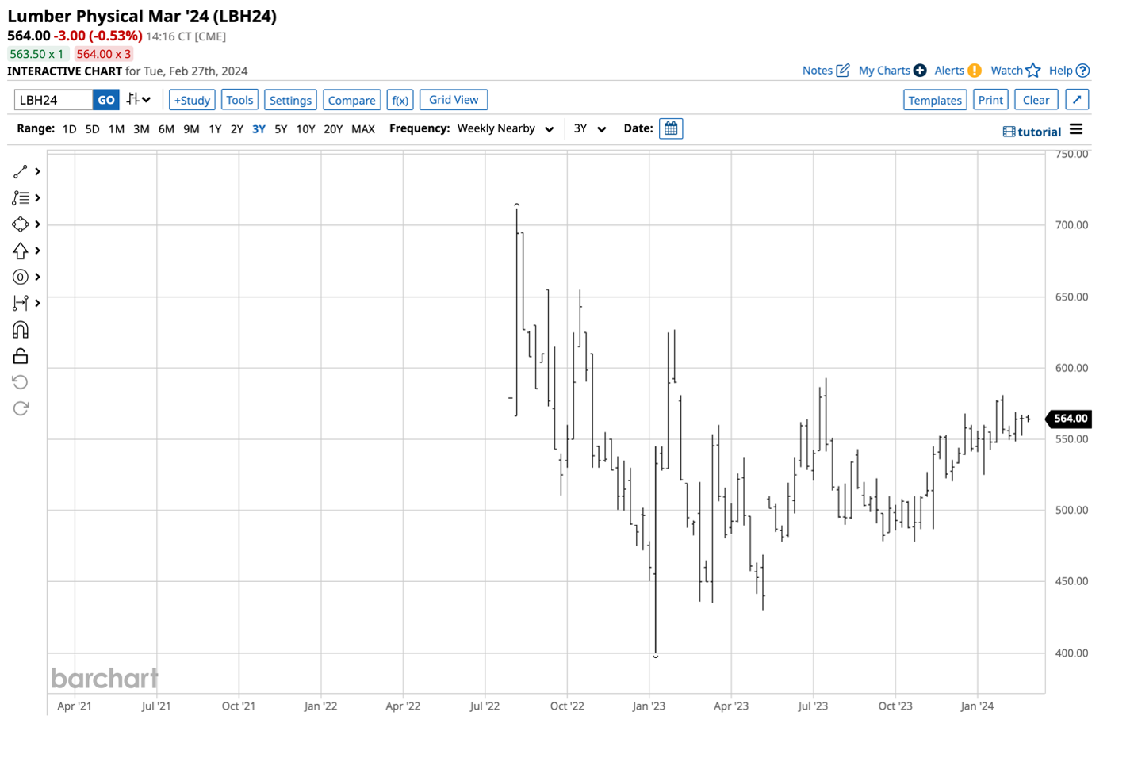Select the arrow shape annotation tool
1134x758 pixels.
tap(21, 251)
